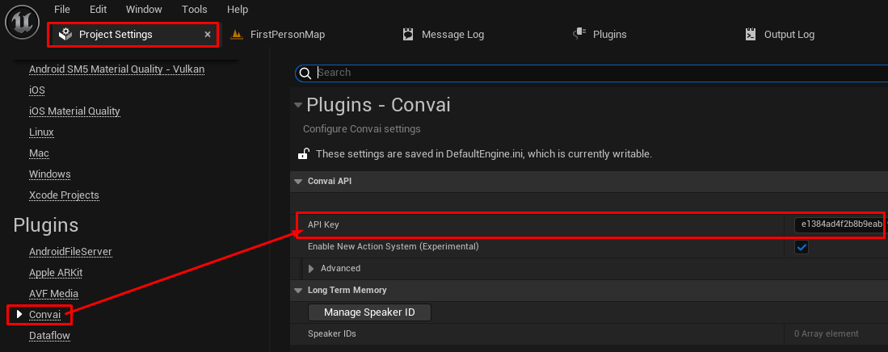This screenshot has width=888, height=352.
Task: Open the AndroidFileServer plugin settings
Action: coord(70,252)
